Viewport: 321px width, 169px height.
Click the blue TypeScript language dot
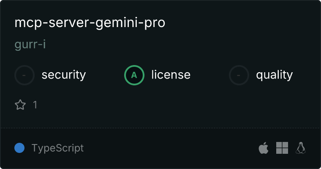(19, 148)
